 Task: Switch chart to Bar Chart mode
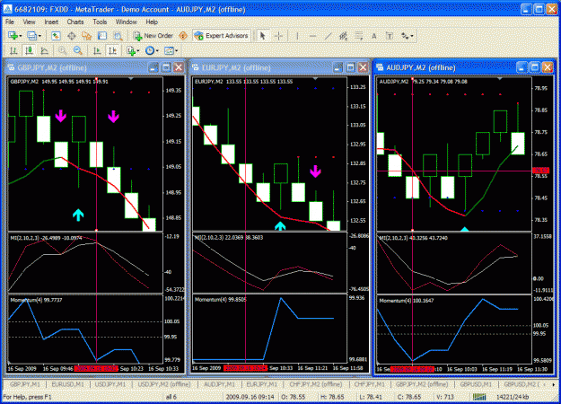pos(13,51)
